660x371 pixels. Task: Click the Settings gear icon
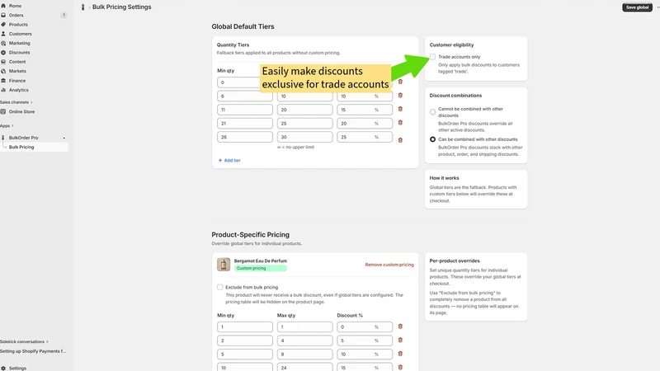click(3, 368)
